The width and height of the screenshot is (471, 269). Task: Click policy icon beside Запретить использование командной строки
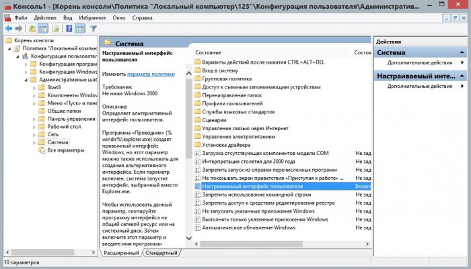(x=197, y=195)
